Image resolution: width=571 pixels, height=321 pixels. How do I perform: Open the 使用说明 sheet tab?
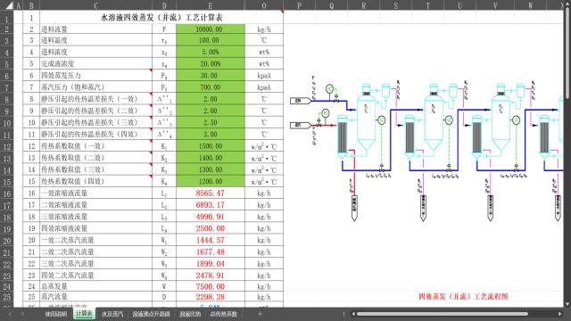55,314
